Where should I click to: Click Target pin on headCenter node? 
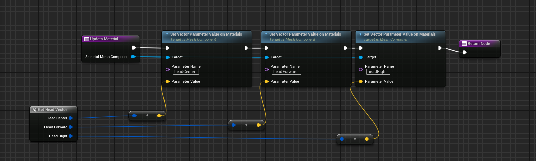pos(167,57)
